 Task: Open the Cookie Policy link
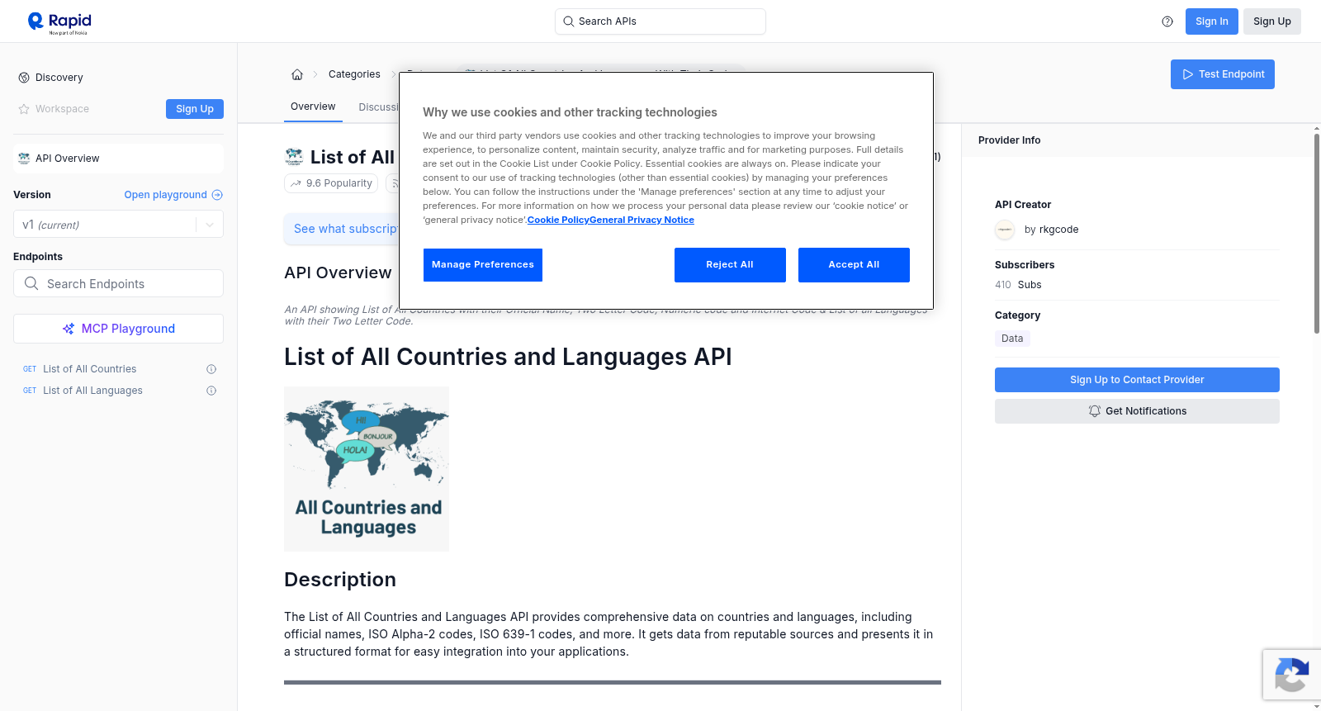[x=558, y=220]
